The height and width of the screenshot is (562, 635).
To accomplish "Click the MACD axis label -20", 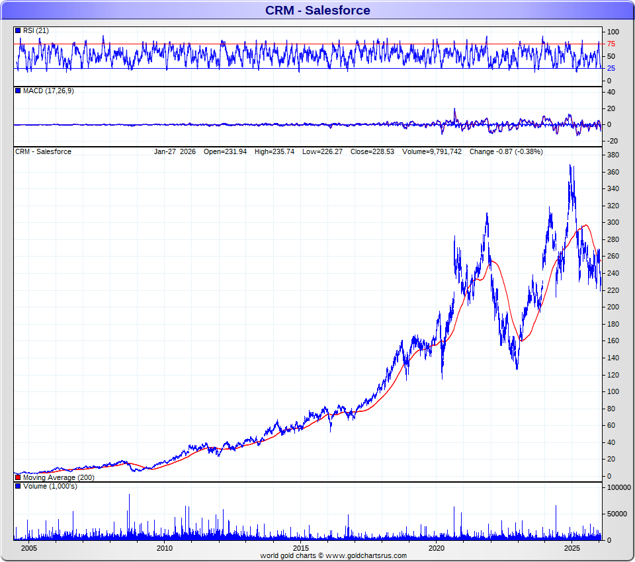I will (x=613, y=141).
